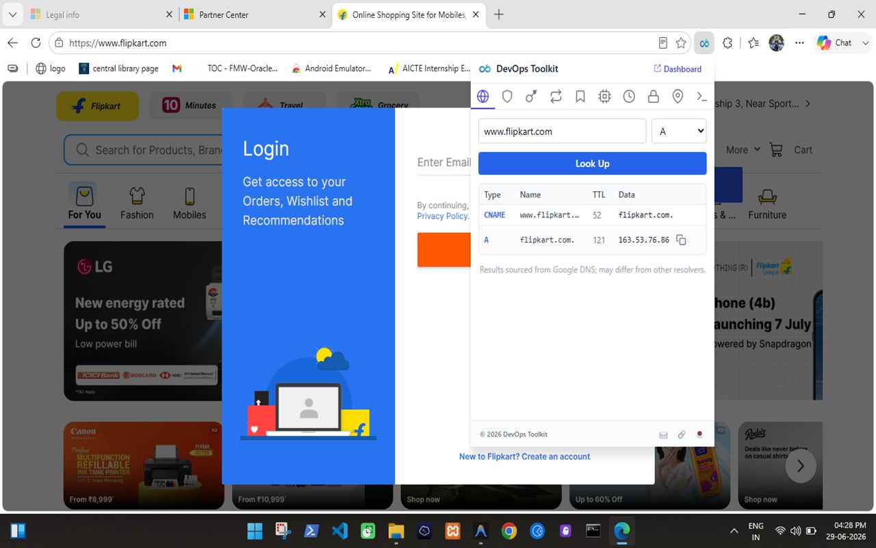
Task: Open the tab list dropdown arrow
Action: click(x=12, y=14)
